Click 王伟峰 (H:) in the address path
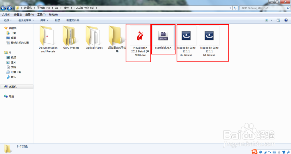Viewport: 291px width, 154px height. click(43, 8)
